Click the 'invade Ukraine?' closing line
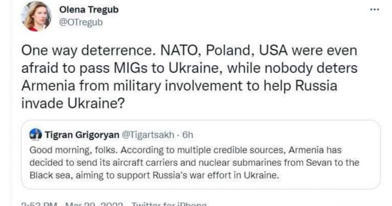Viewport: 392px width, 206px height. [73, 103]
